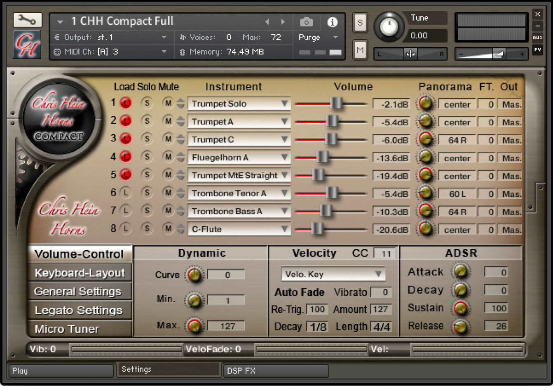
Task: Open the Legato Settings tab
Action: pyautogui.click(x=80, y=310)
